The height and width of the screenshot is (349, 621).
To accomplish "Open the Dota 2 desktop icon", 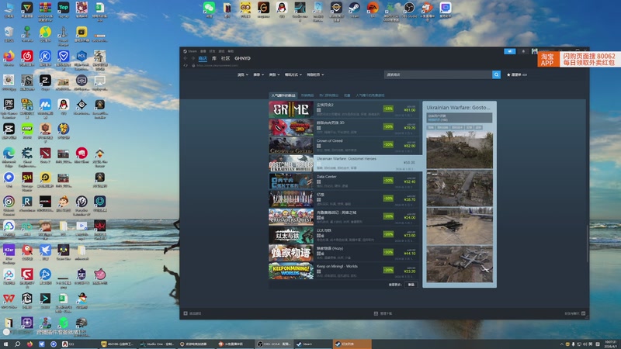I will point(45,156).
